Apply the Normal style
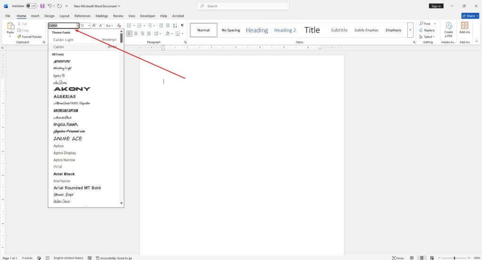This screenshot has height=260, width=482. pyautogui.click(x=203, y=30)
